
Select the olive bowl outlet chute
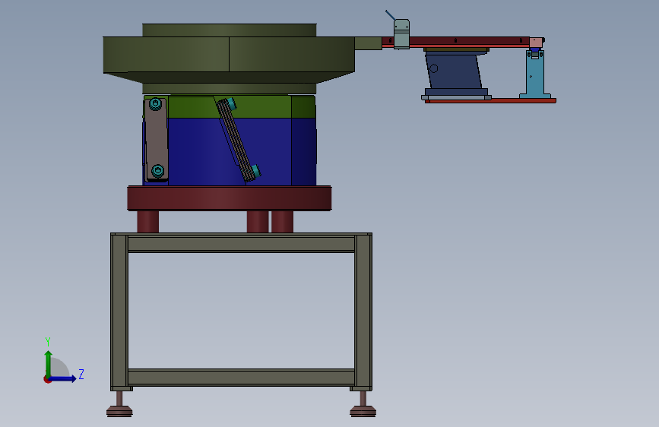(368, 43)
